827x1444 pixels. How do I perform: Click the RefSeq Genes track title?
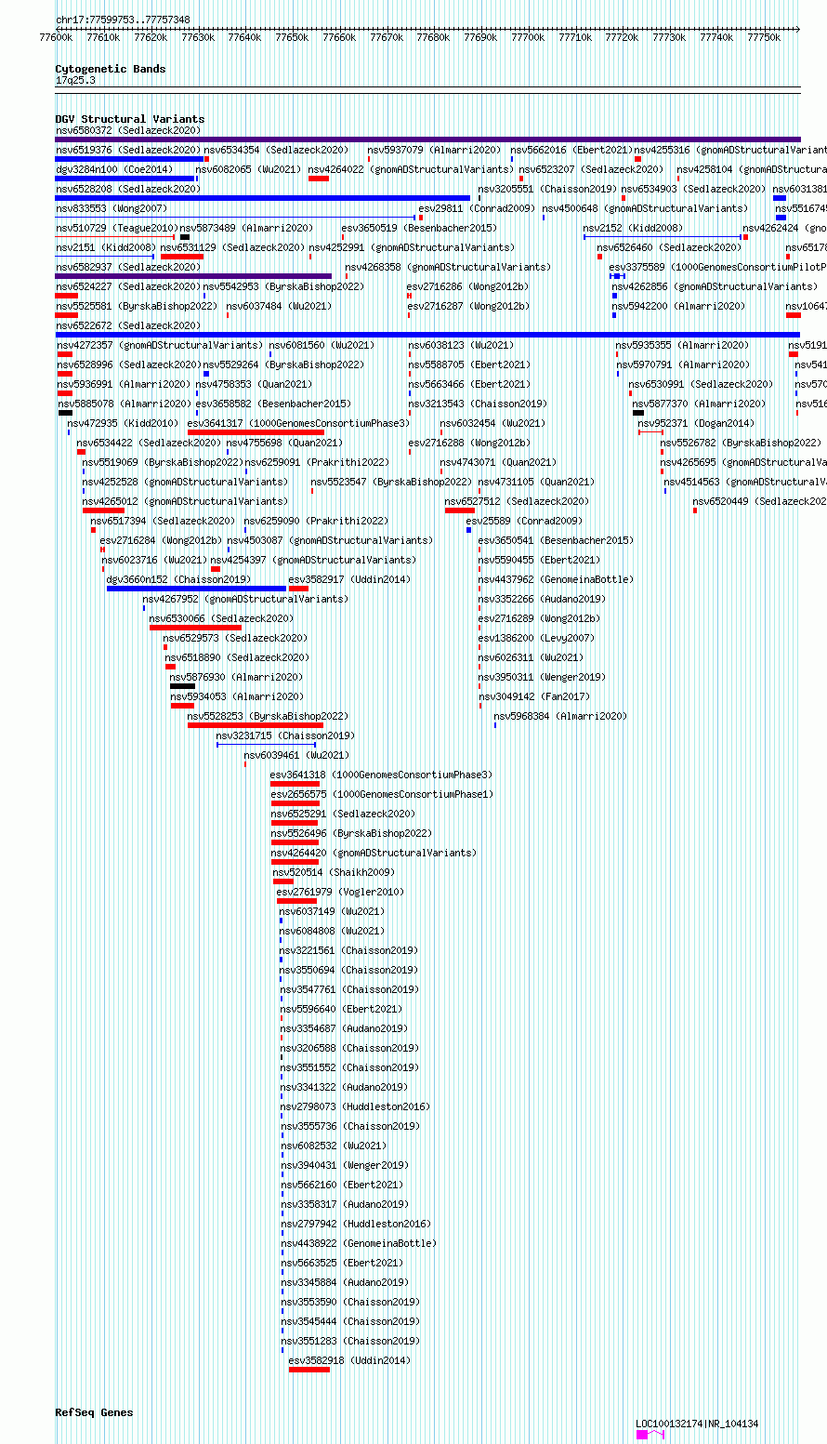[x=94, y=1412]
